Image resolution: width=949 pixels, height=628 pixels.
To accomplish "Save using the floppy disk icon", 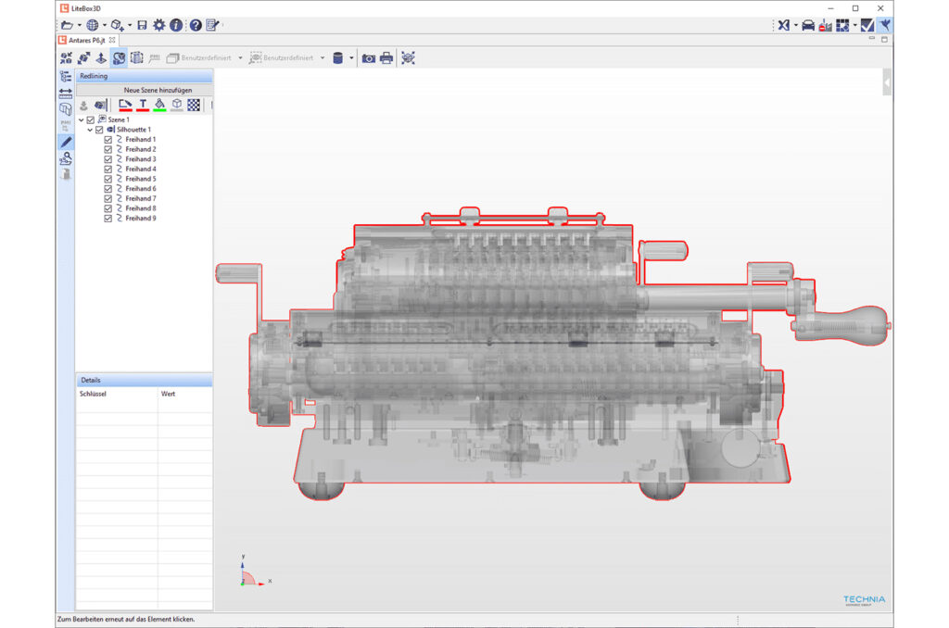I will (x=142, y=25).
